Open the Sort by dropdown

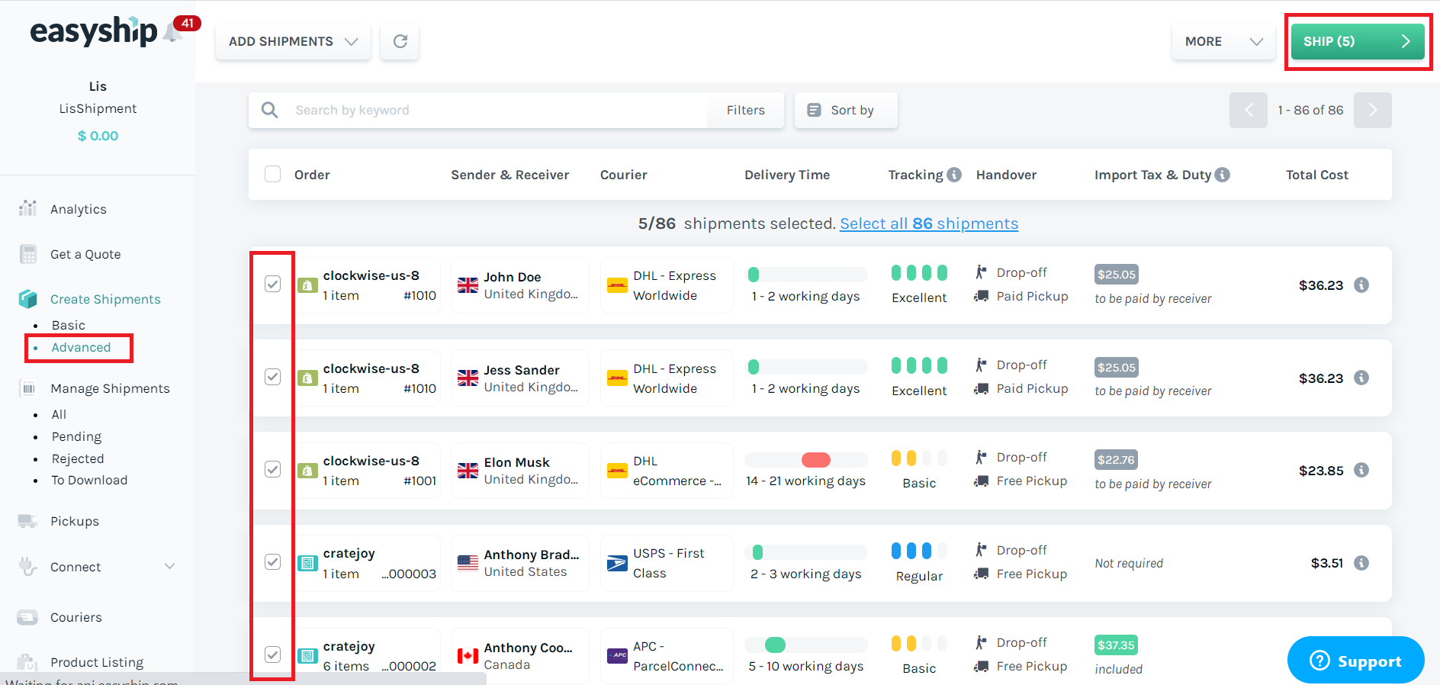click(846, 110)
